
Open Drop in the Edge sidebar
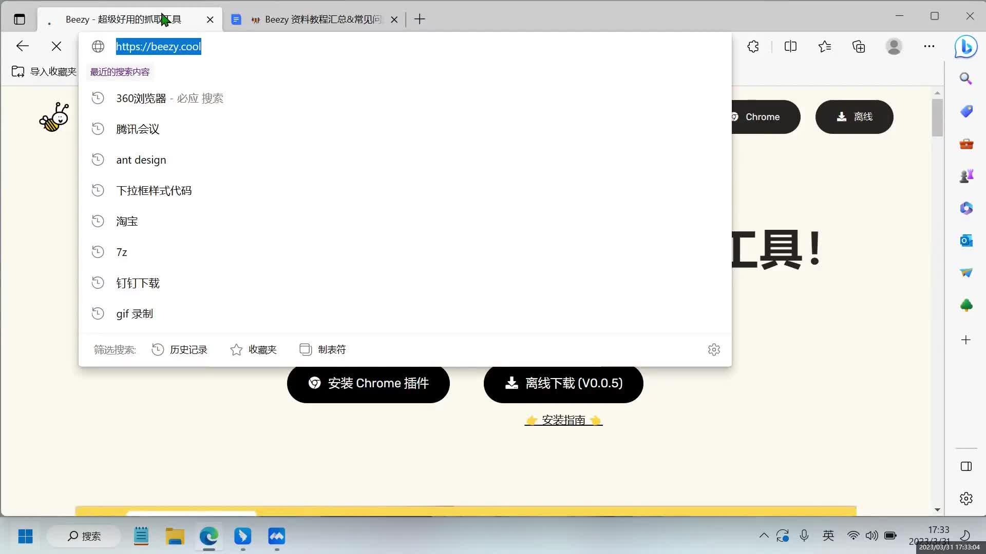coord(966,272)
